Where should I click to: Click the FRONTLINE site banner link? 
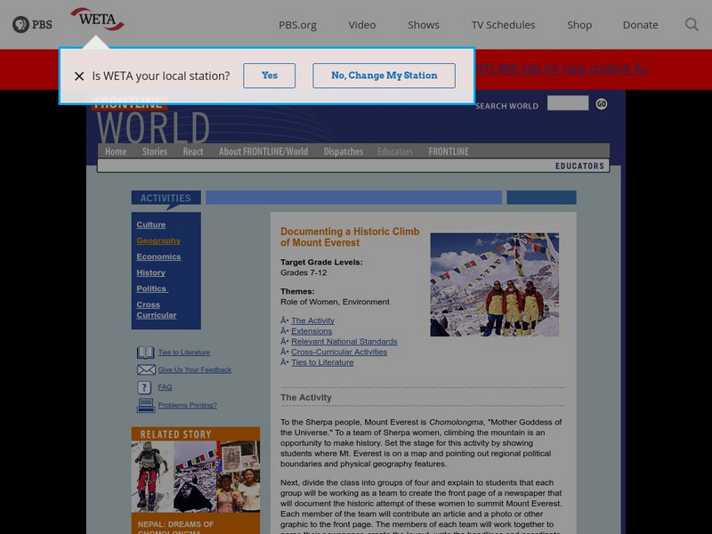[x=562, y=69]
